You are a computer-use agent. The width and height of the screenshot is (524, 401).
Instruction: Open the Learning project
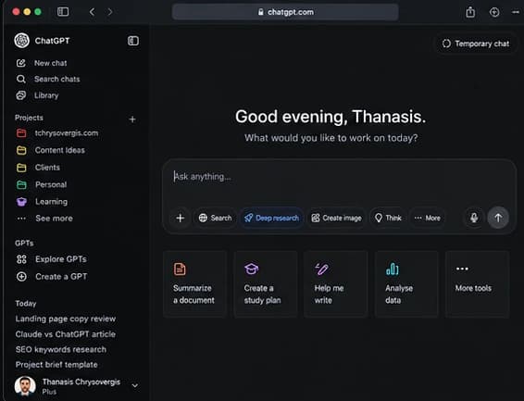52,202
